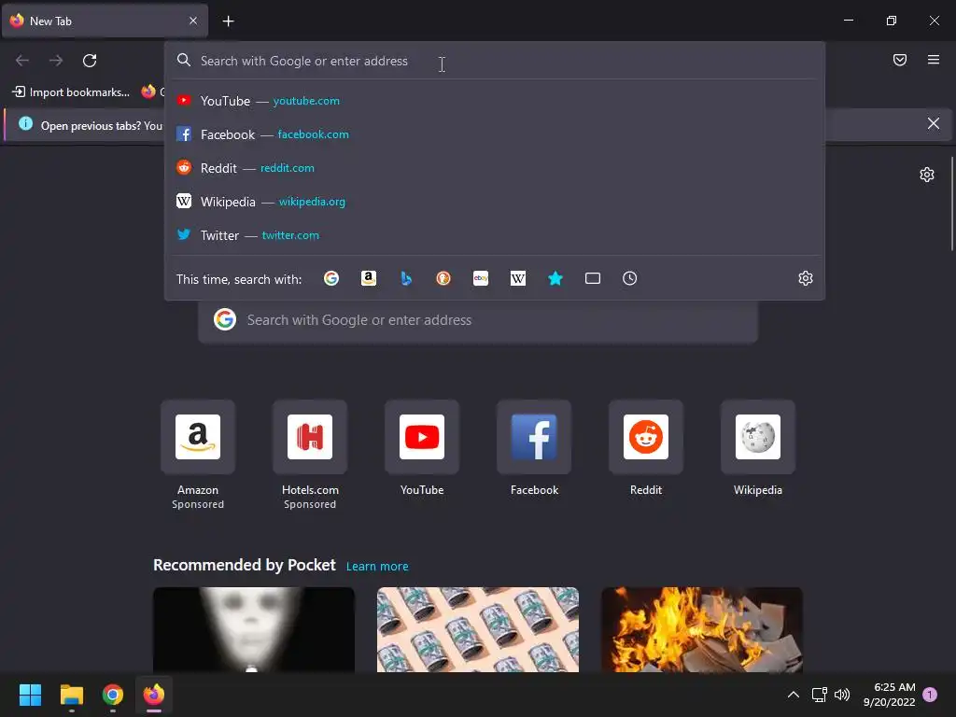Click Import bookmarks button in bookmarks bar
This screenshot has height=717, width=956.
pos(71,92)
